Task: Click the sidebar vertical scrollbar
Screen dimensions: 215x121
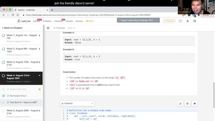Action: click(x=44, y=73)
